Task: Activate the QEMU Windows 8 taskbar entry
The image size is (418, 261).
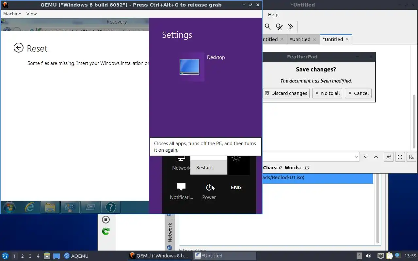Action: [x=159, y=256]
